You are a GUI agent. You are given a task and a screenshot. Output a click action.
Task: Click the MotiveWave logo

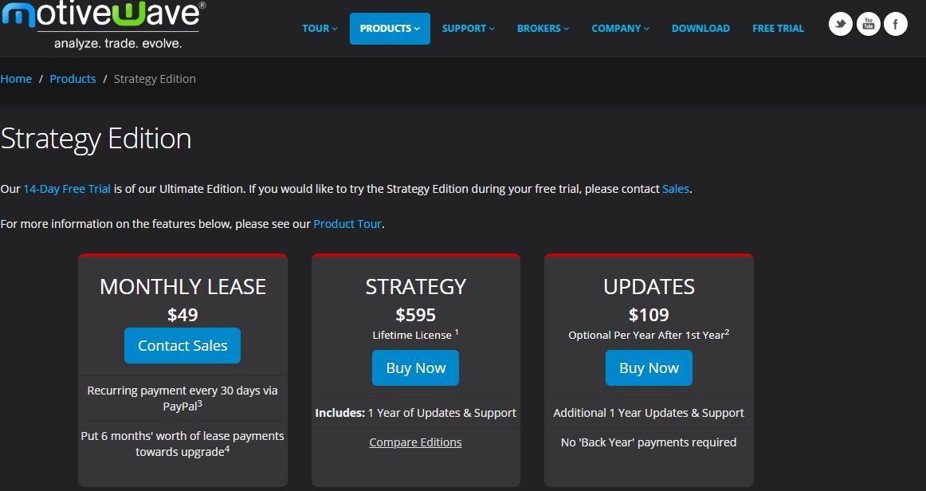coord(104,25)
